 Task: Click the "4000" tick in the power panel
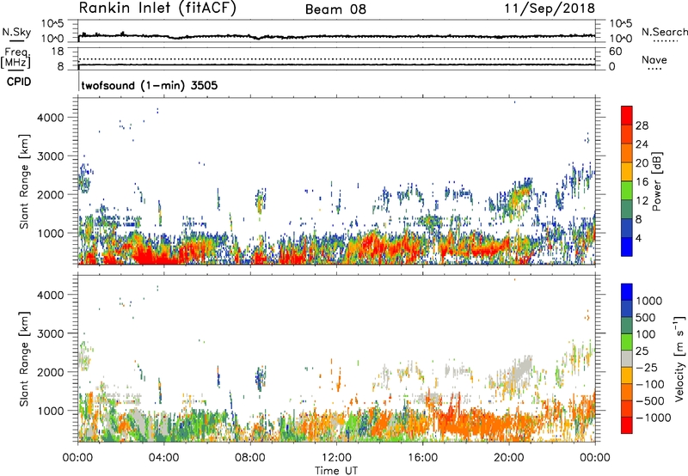(51, 118)
